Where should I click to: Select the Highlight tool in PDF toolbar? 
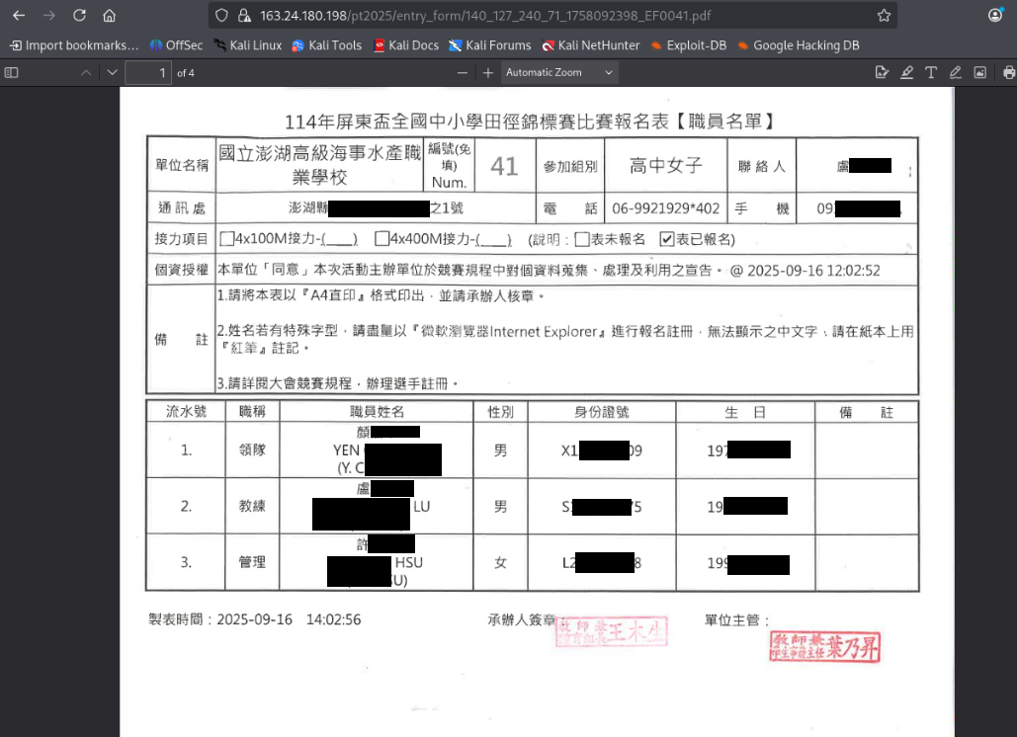pos(906,72)
